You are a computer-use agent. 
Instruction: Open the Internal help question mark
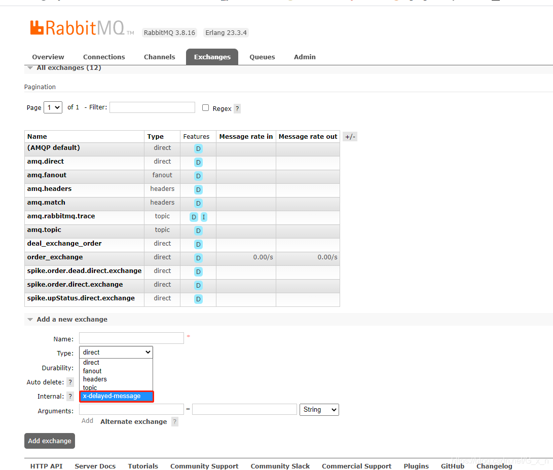click(70, 397)
